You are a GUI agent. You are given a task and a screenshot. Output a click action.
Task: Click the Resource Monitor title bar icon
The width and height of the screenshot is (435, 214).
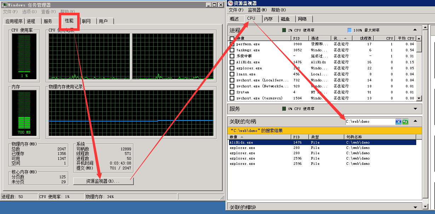click(x=231, y=3)
